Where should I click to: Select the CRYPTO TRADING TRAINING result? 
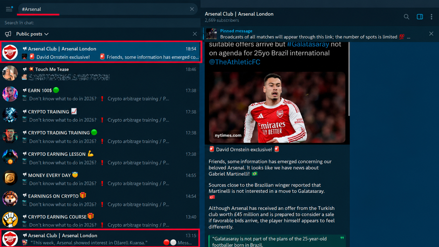[x=100, y=137]
